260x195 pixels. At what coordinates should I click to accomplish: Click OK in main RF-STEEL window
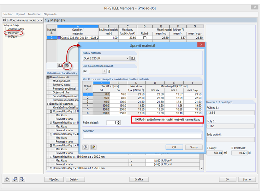[227, 179]
